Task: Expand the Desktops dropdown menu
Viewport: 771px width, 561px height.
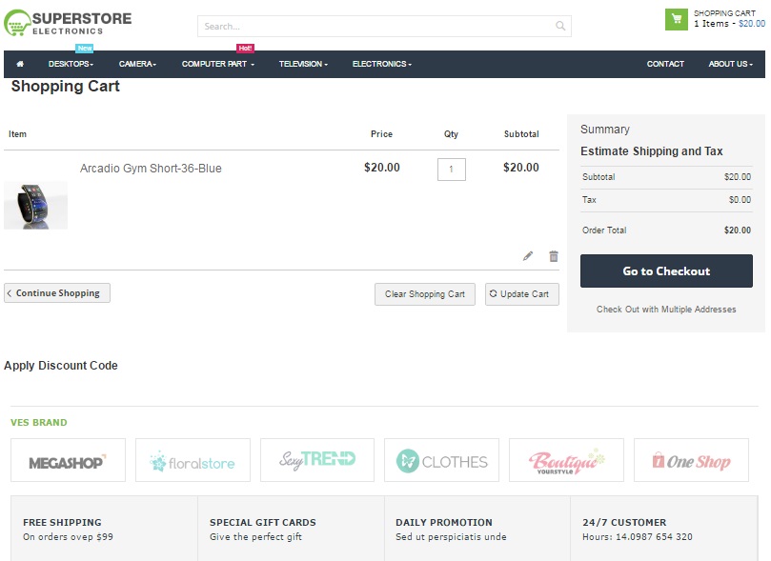Action: [71, 64]
